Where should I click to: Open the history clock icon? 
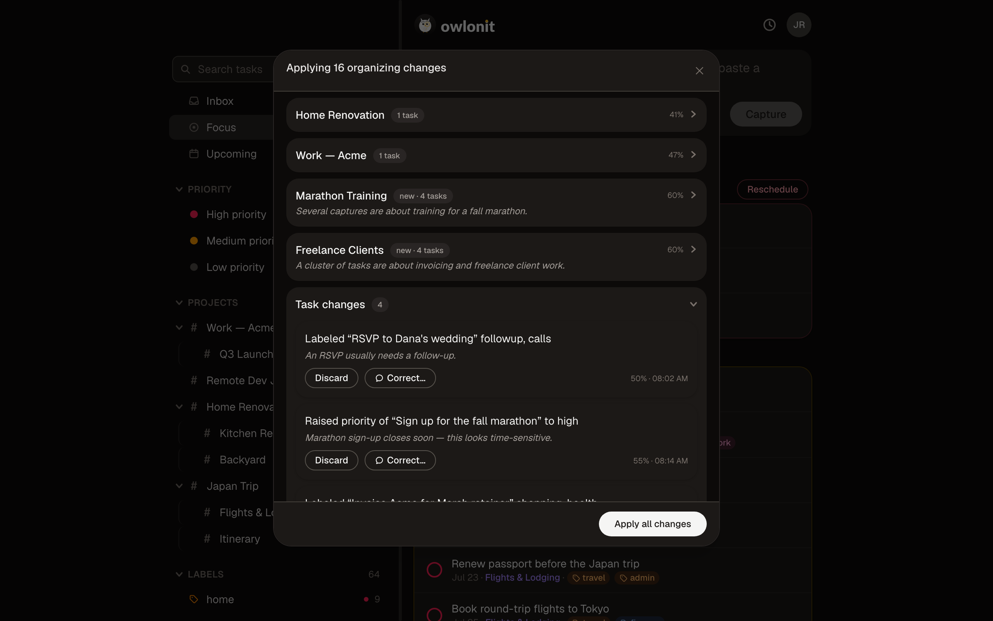click(x=769, y=24)
